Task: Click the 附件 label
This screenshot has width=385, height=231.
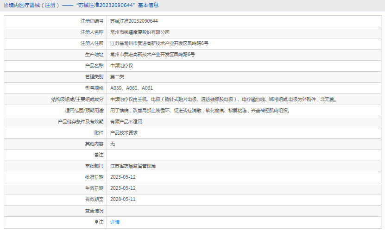Action: [x=99, y=133]
